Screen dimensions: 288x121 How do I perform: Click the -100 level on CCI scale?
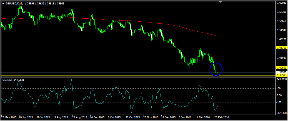point(279,102)
